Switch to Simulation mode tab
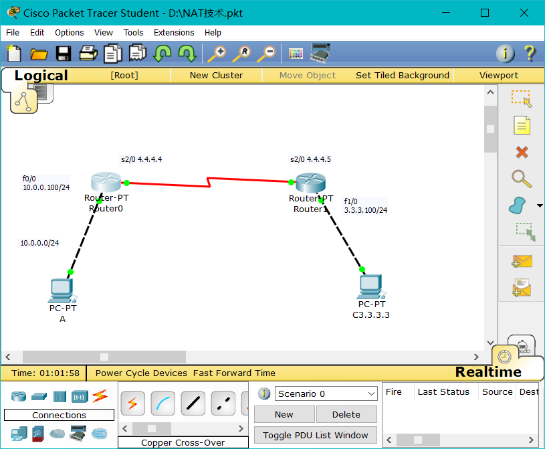 coord(522,345)
